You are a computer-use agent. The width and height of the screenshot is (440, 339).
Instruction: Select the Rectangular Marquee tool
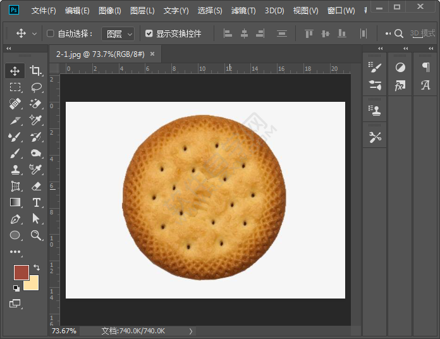(15, 87)
